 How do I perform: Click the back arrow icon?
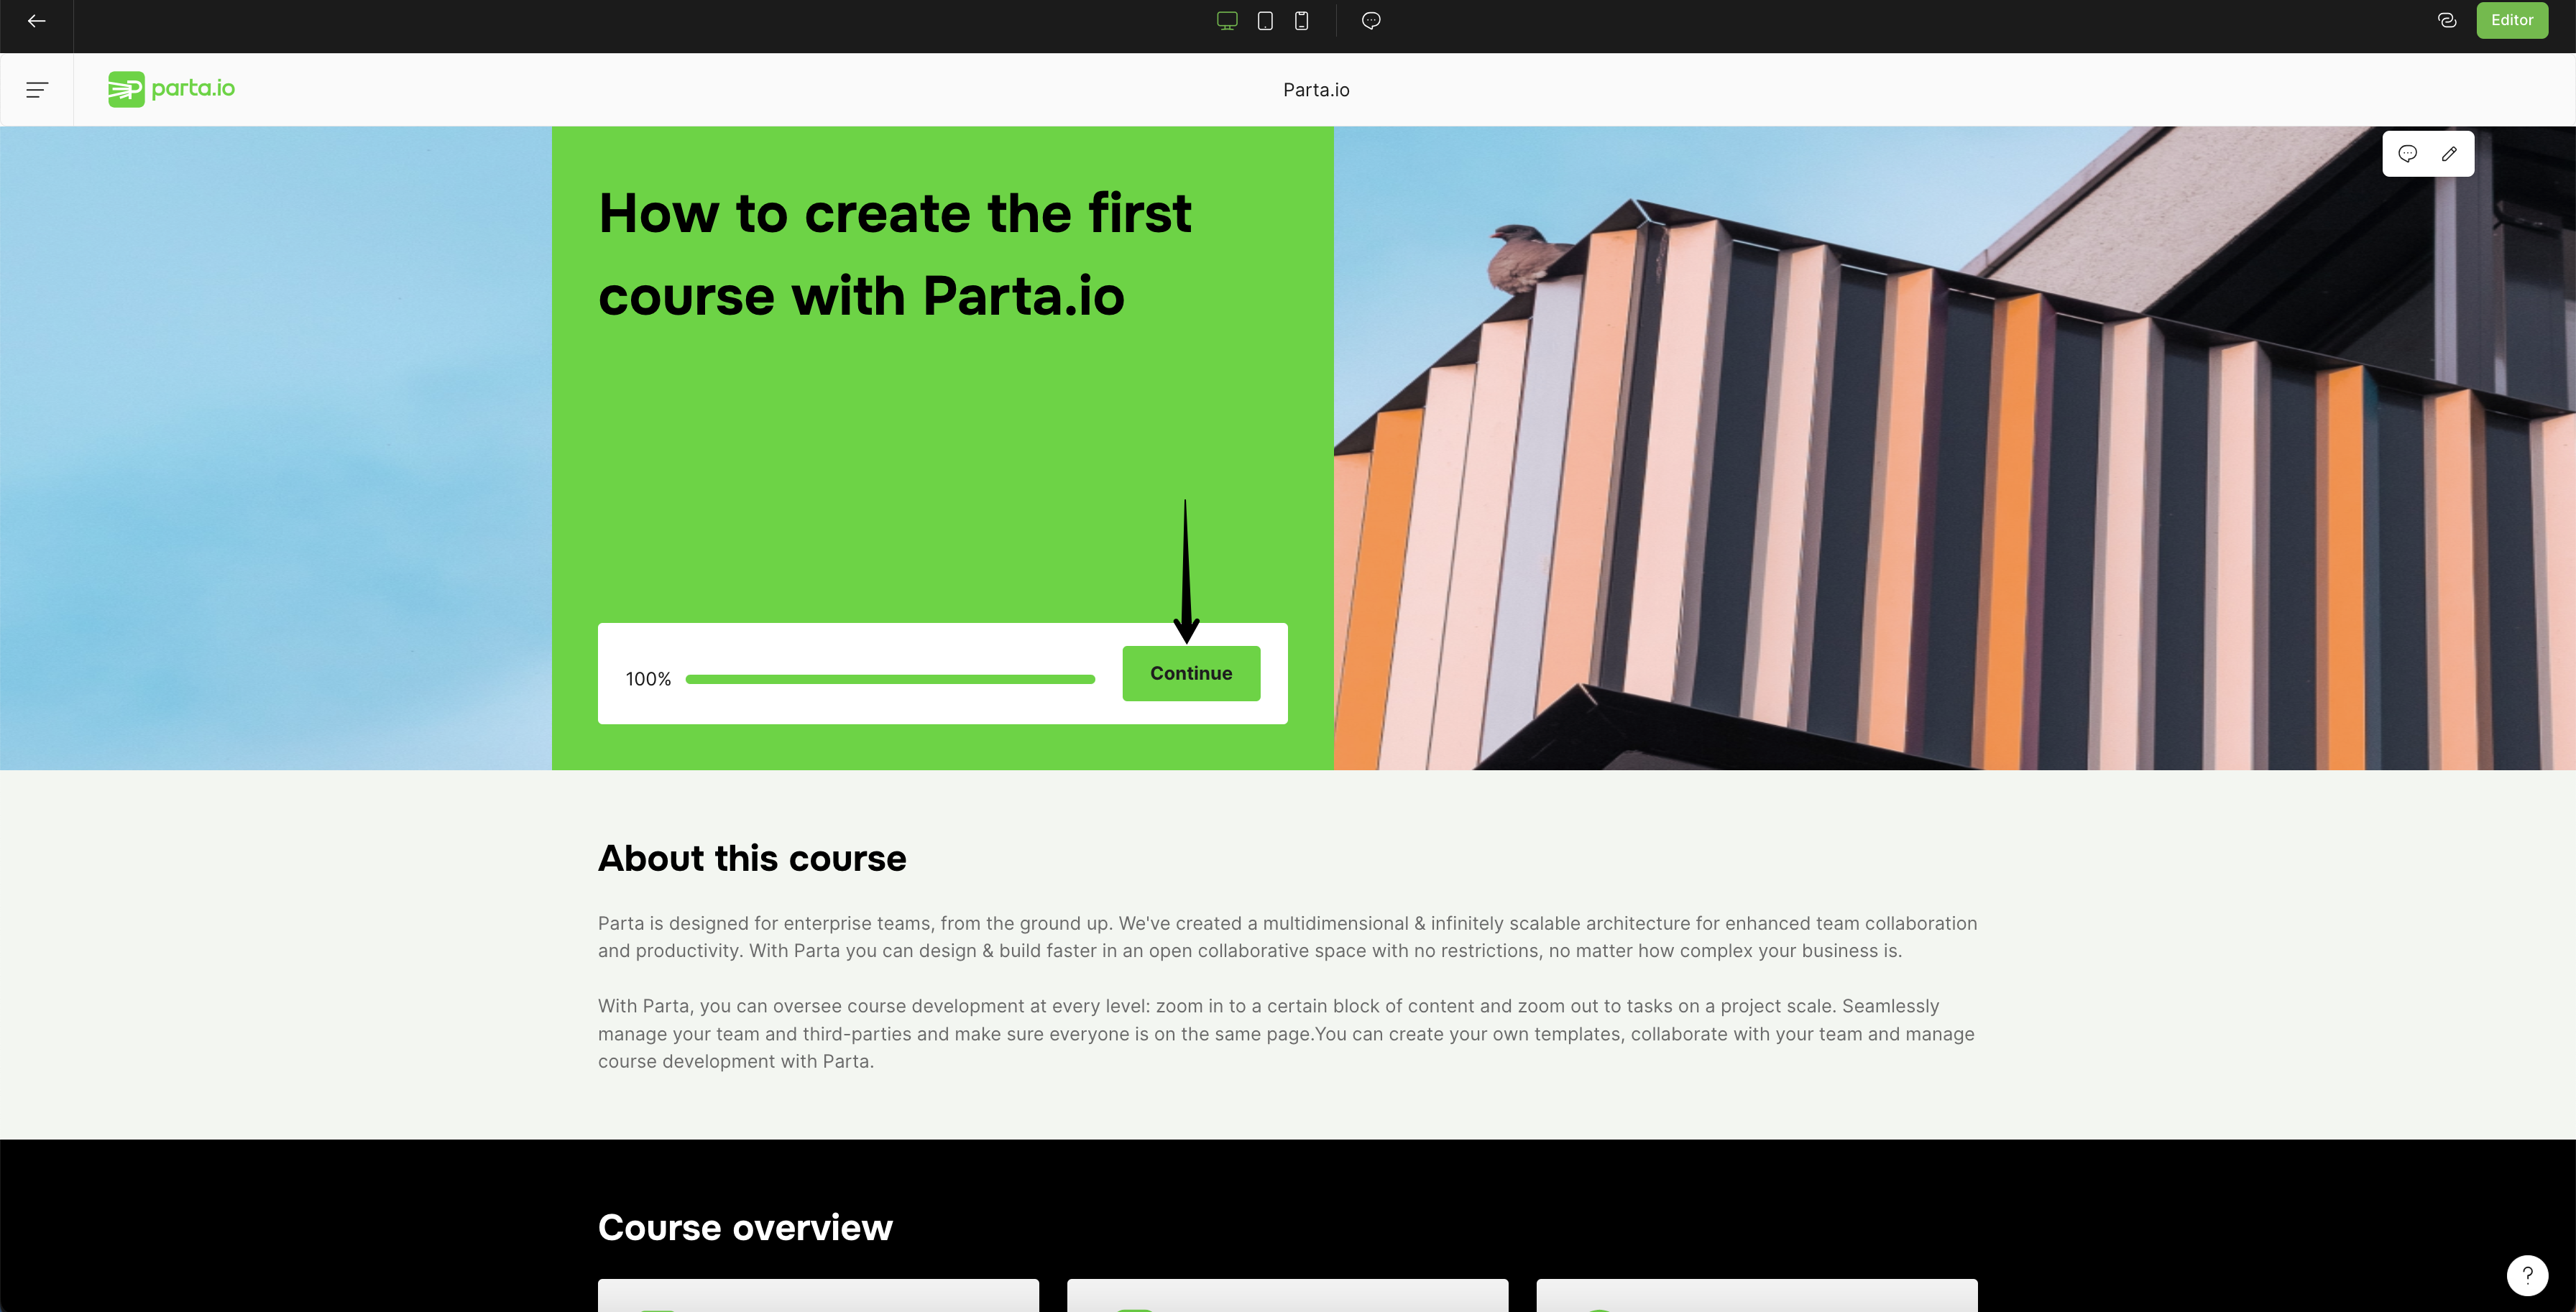[x=36, y=21]
